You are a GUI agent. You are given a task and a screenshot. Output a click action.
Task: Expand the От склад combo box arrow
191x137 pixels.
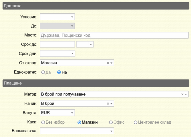tap(111, 63)
